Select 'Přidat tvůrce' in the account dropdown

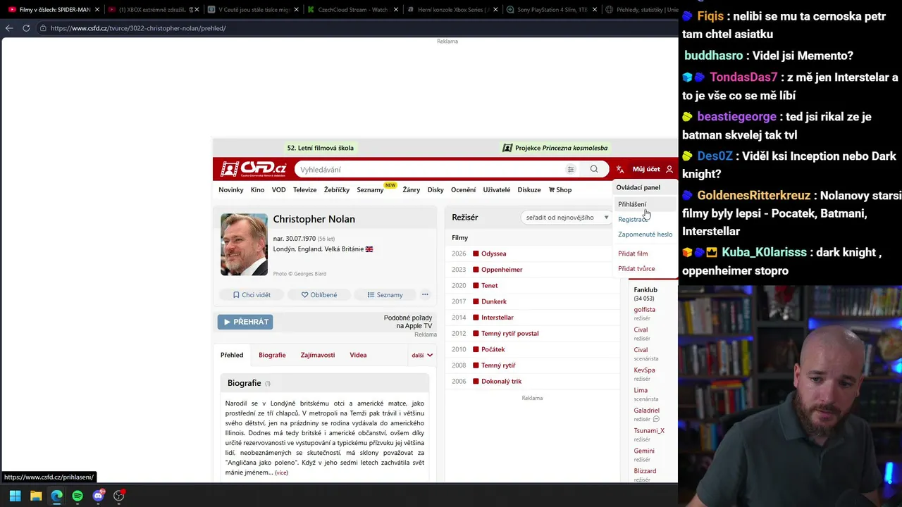636,268
